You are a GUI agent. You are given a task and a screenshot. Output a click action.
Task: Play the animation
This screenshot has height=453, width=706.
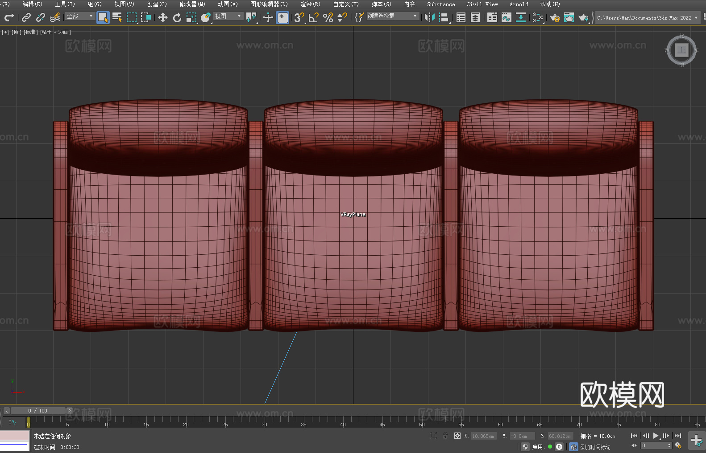click(x=656, y=436)
